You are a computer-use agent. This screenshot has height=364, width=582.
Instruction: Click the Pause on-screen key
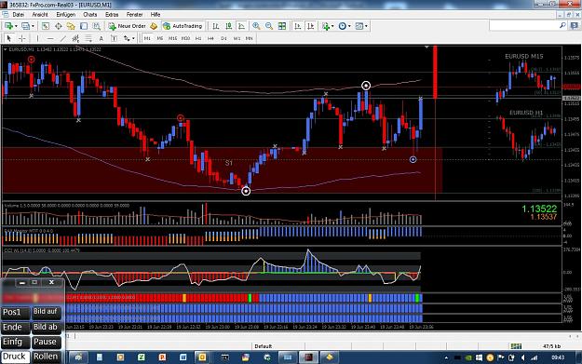[46, 342]
